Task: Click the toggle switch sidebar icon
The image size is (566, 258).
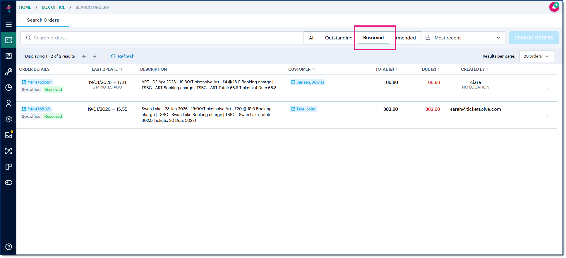Action: (9, 183)
